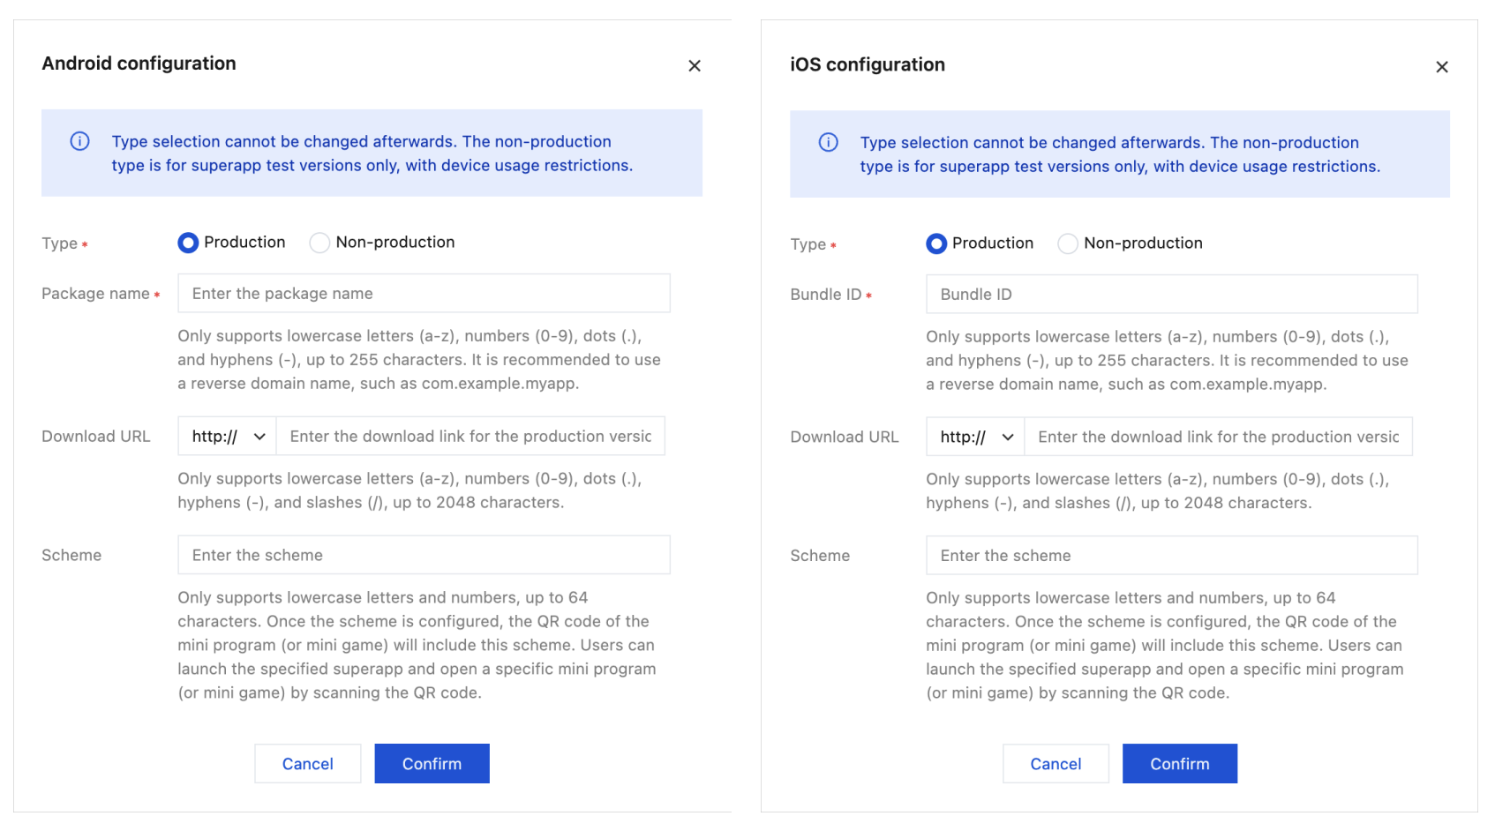Cancel the Android configuration

(x=308, y=764)
